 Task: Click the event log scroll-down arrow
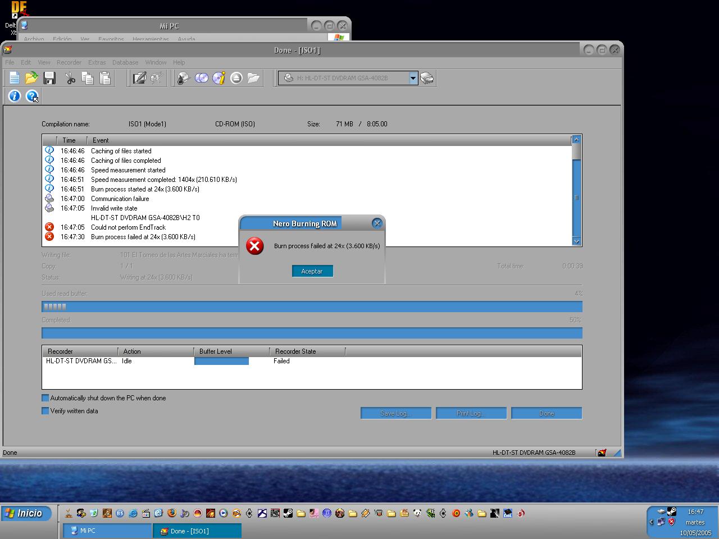coord(576,241)
